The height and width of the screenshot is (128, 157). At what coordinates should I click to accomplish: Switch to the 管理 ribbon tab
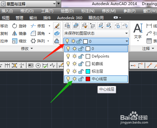19,18
